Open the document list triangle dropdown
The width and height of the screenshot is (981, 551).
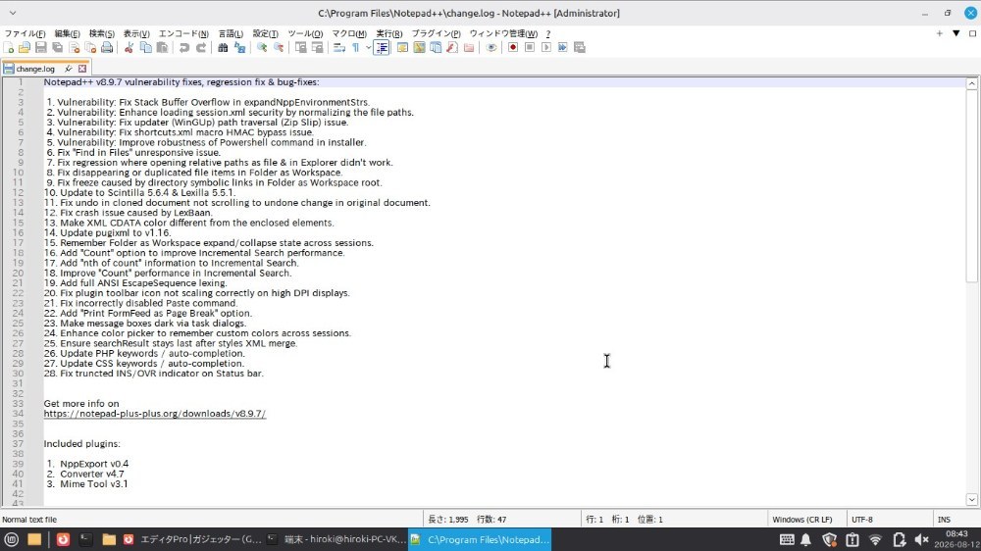[x=955, y=33]
